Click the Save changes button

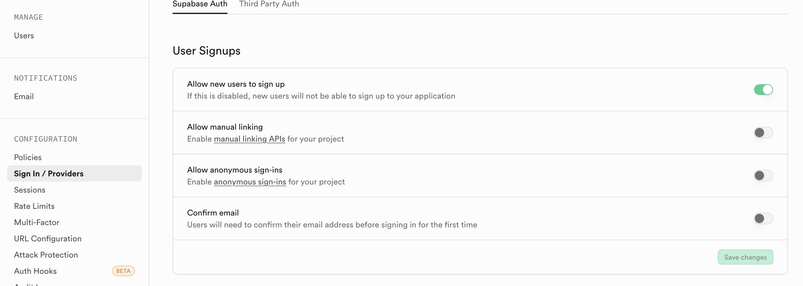(x=745, y=257)
